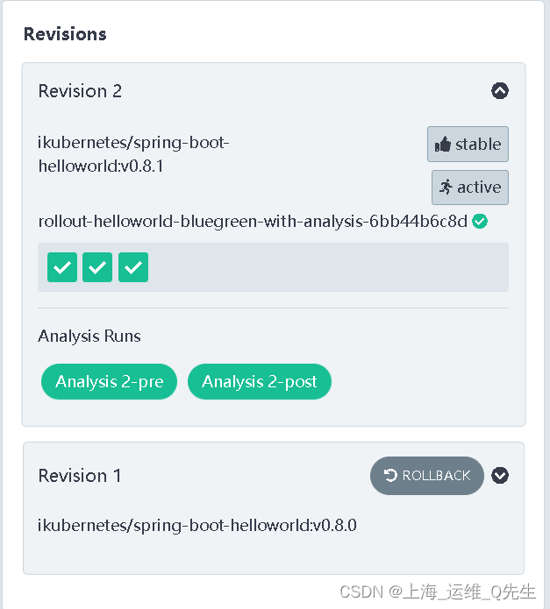
Task: Select the first green pod checkmark
Action: point(62,267)
